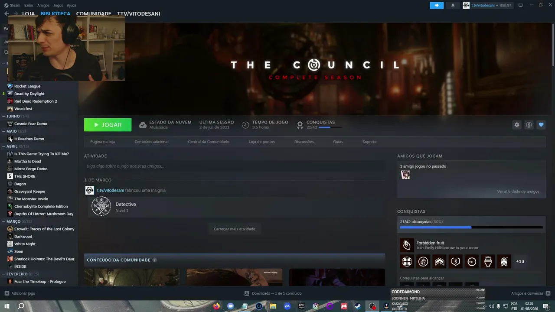This screenshot has height=312, width=555.
Task: Open Epic Games Launcher from the taskbar
Action: tap(301, 306)
